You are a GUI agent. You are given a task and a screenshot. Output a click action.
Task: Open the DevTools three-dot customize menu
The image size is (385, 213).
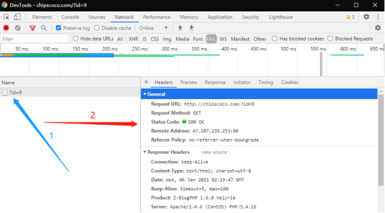tap(378, 17)
